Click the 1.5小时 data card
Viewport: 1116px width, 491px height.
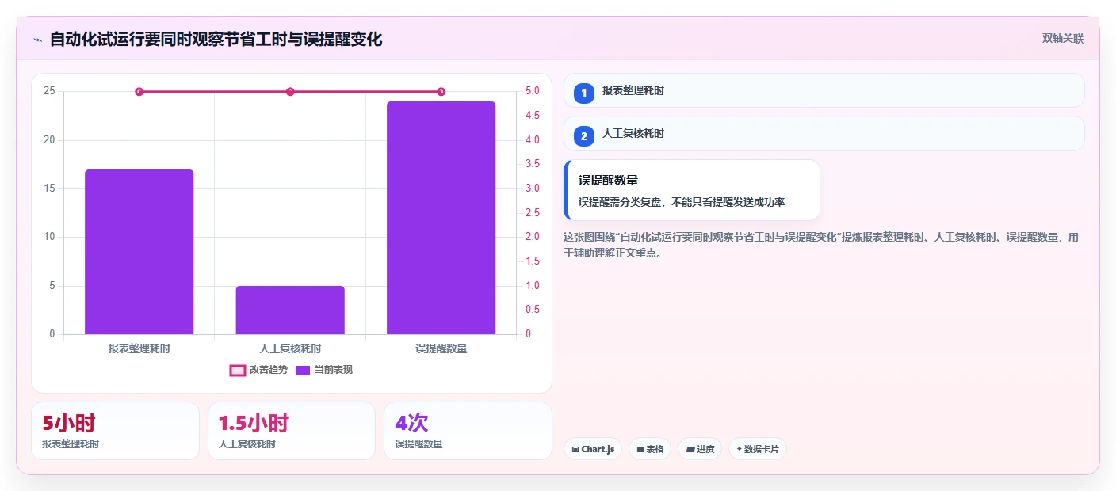click(291, 431)
